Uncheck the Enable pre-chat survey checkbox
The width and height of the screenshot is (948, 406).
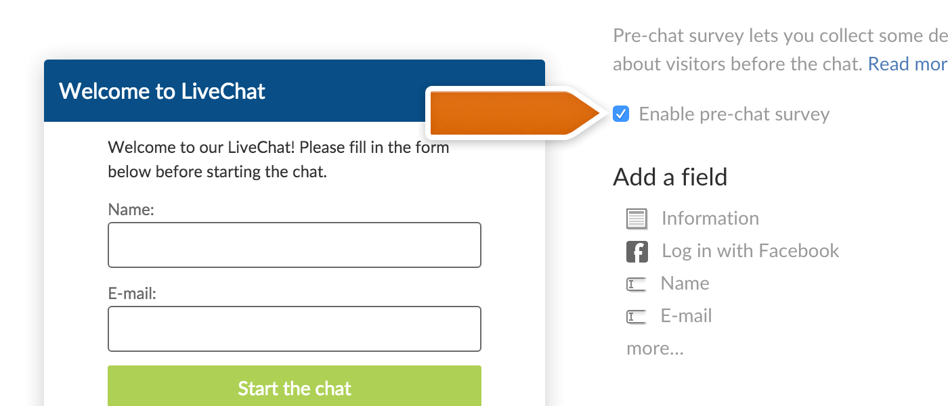coord(620,114)
